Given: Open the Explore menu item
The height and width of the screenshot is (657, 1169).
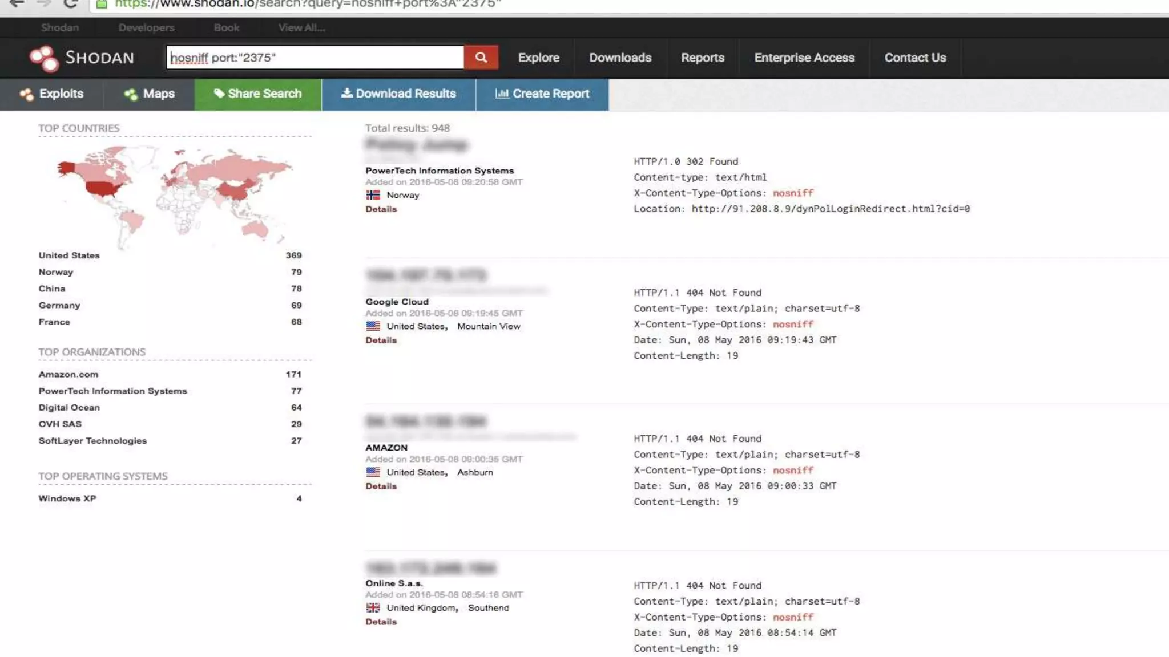Looking at the screenshot, I should pyautogui.click(x=538, y=58).
